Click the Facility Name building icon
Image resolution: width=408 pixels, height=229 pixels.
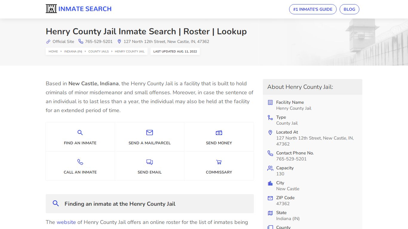tap(270, 102)
